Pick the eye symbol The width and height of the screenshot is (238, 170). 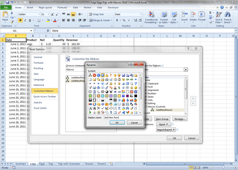coord(115,92)
